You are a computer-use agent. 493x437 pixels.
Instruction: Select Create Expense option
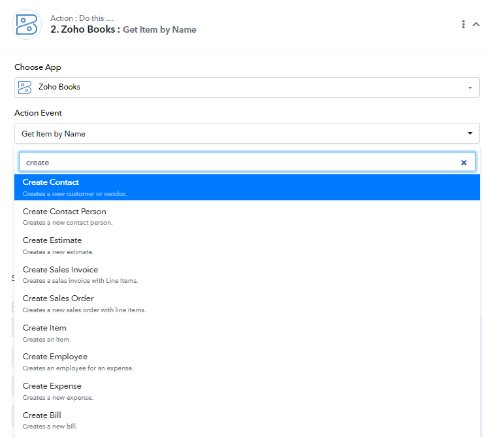(247, 391)
